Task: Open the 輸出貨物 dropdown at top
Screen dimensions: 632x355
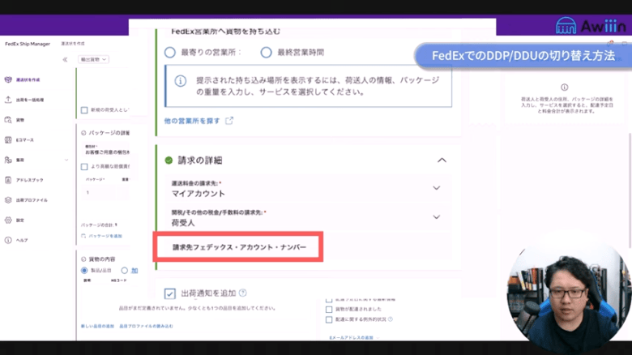Action: coord(93,59)
